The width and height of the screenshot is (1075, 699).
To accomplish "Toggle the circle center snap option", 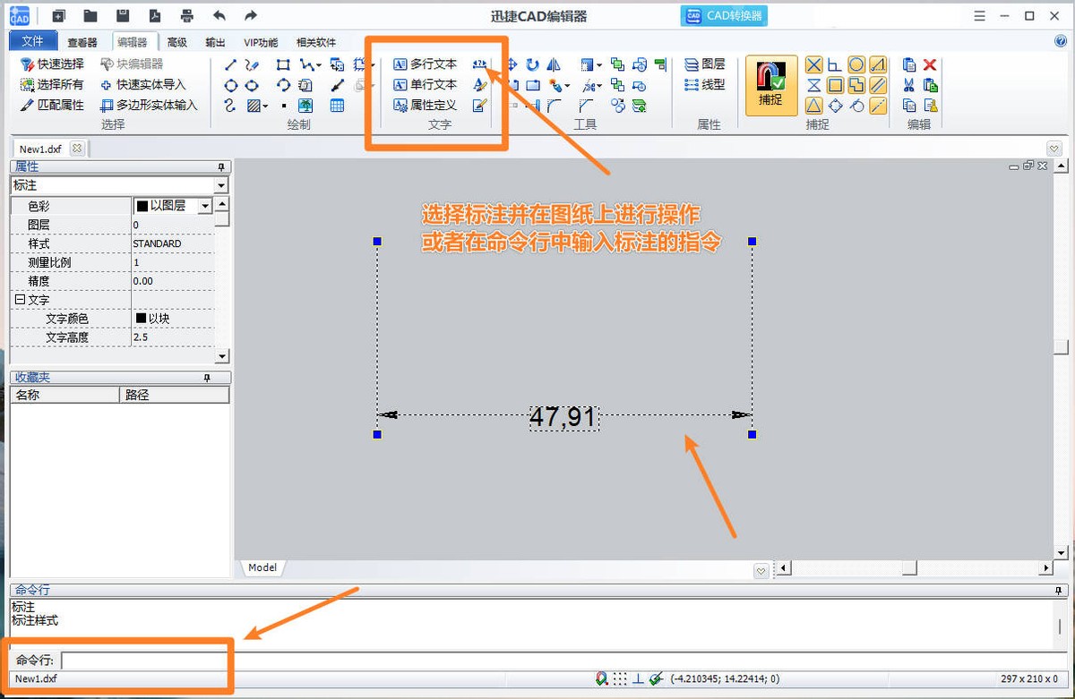I will click(856, 64).
